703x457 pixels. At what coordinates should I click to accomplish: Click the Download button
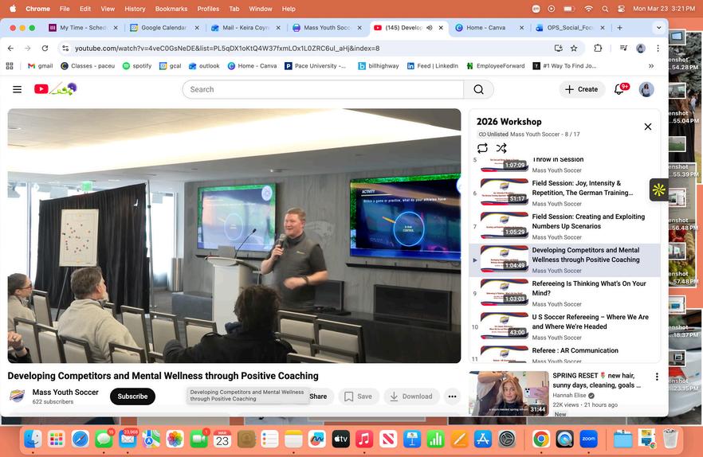point(411,396)
